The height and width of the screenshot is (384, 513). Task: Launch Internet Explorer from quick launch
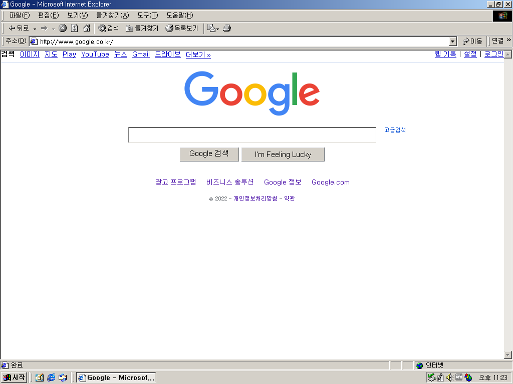point(51,377)
